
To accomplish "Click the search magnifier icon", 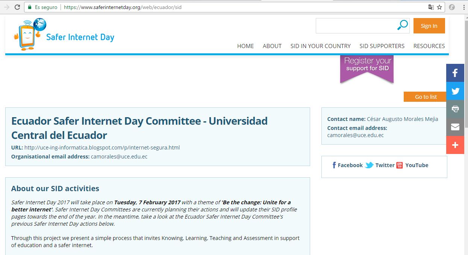I will click(x=403, y=26).
